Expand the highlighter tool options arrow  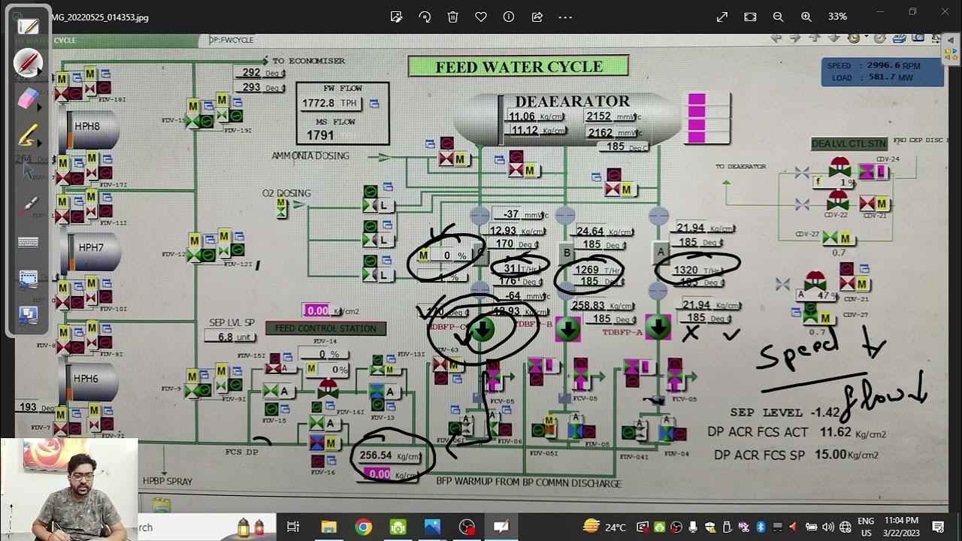[40, 143]
